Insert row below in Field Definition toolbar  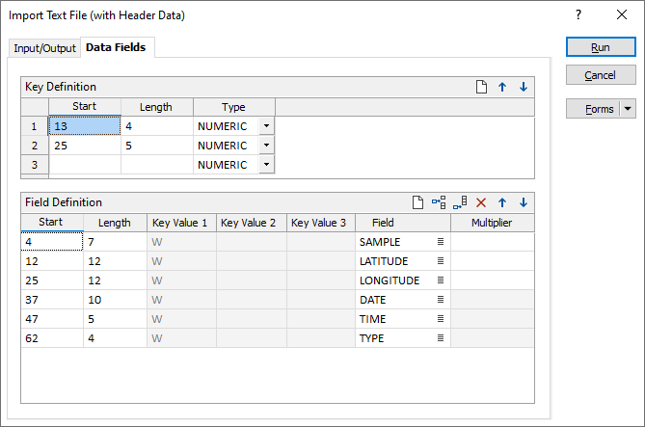460,202
